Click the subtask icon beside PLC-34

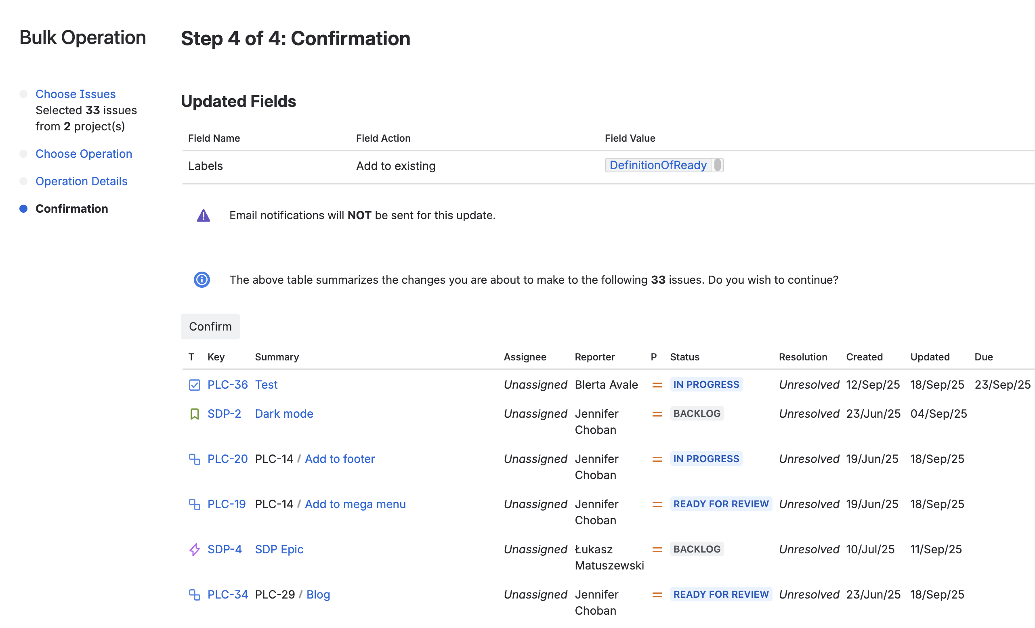194,595
